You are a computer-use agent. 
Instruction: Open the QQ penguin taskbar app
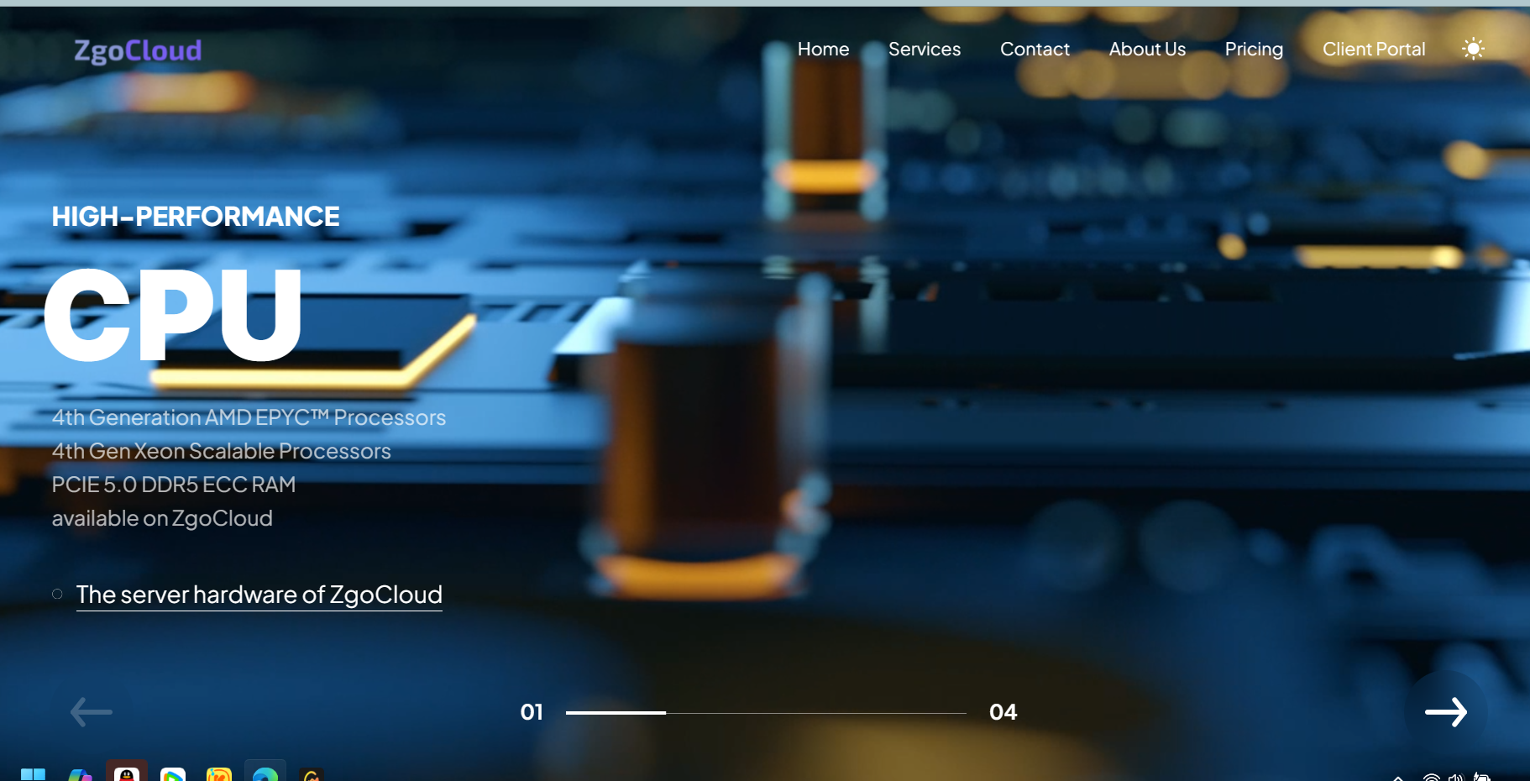127,773
